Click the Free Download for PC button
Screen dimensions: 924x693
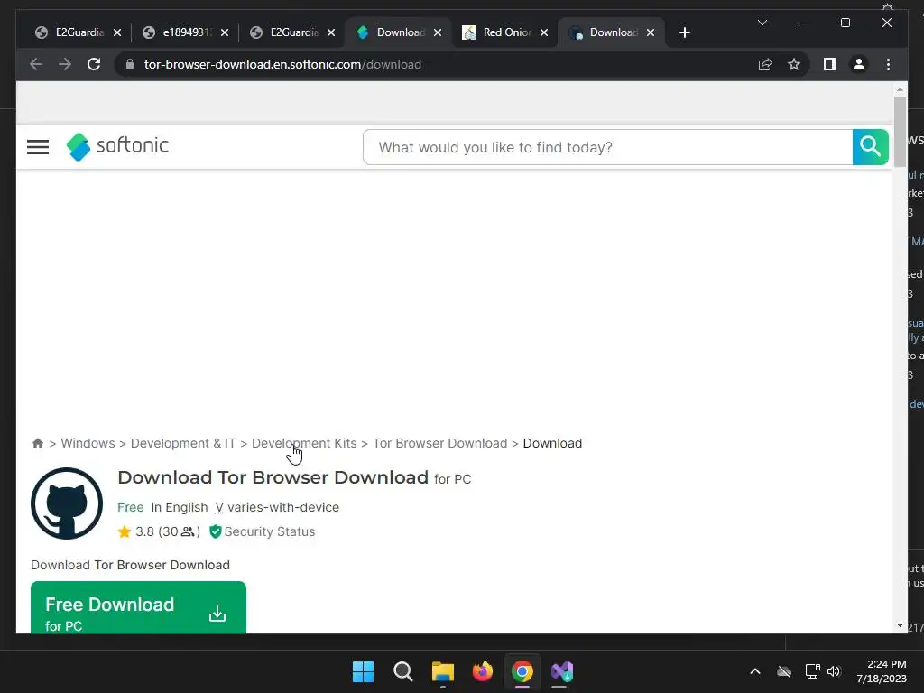(x=138, y=607)
